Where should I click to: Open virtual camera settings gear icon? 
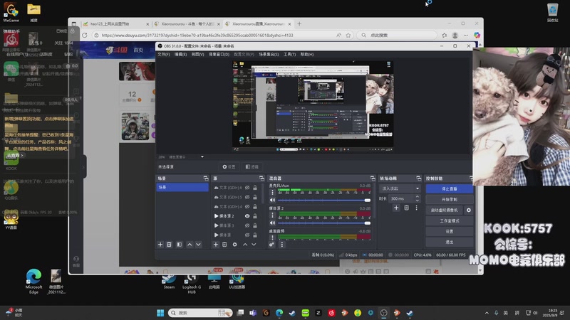click(x=469, y=210)
